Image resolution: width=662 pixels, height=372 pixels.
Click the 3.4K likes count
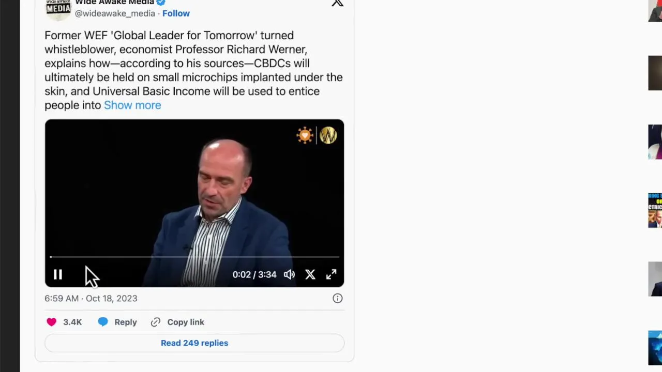tap(72, 322)
